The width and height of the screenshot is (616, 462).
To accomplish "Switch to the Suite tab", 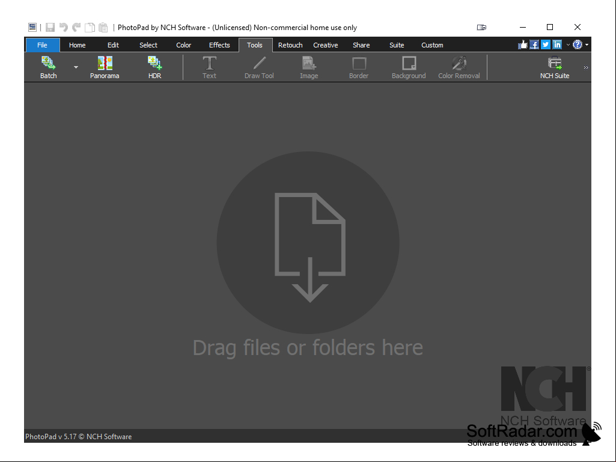I will click(x=397, y=45).
